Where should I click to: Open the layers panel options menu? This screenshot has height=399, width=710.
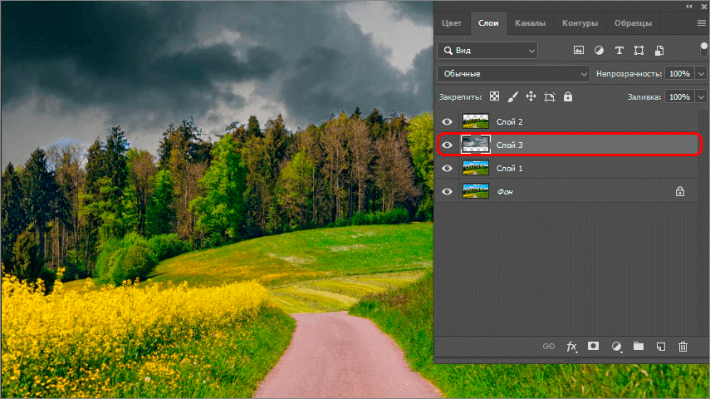(x=701, y=23)
